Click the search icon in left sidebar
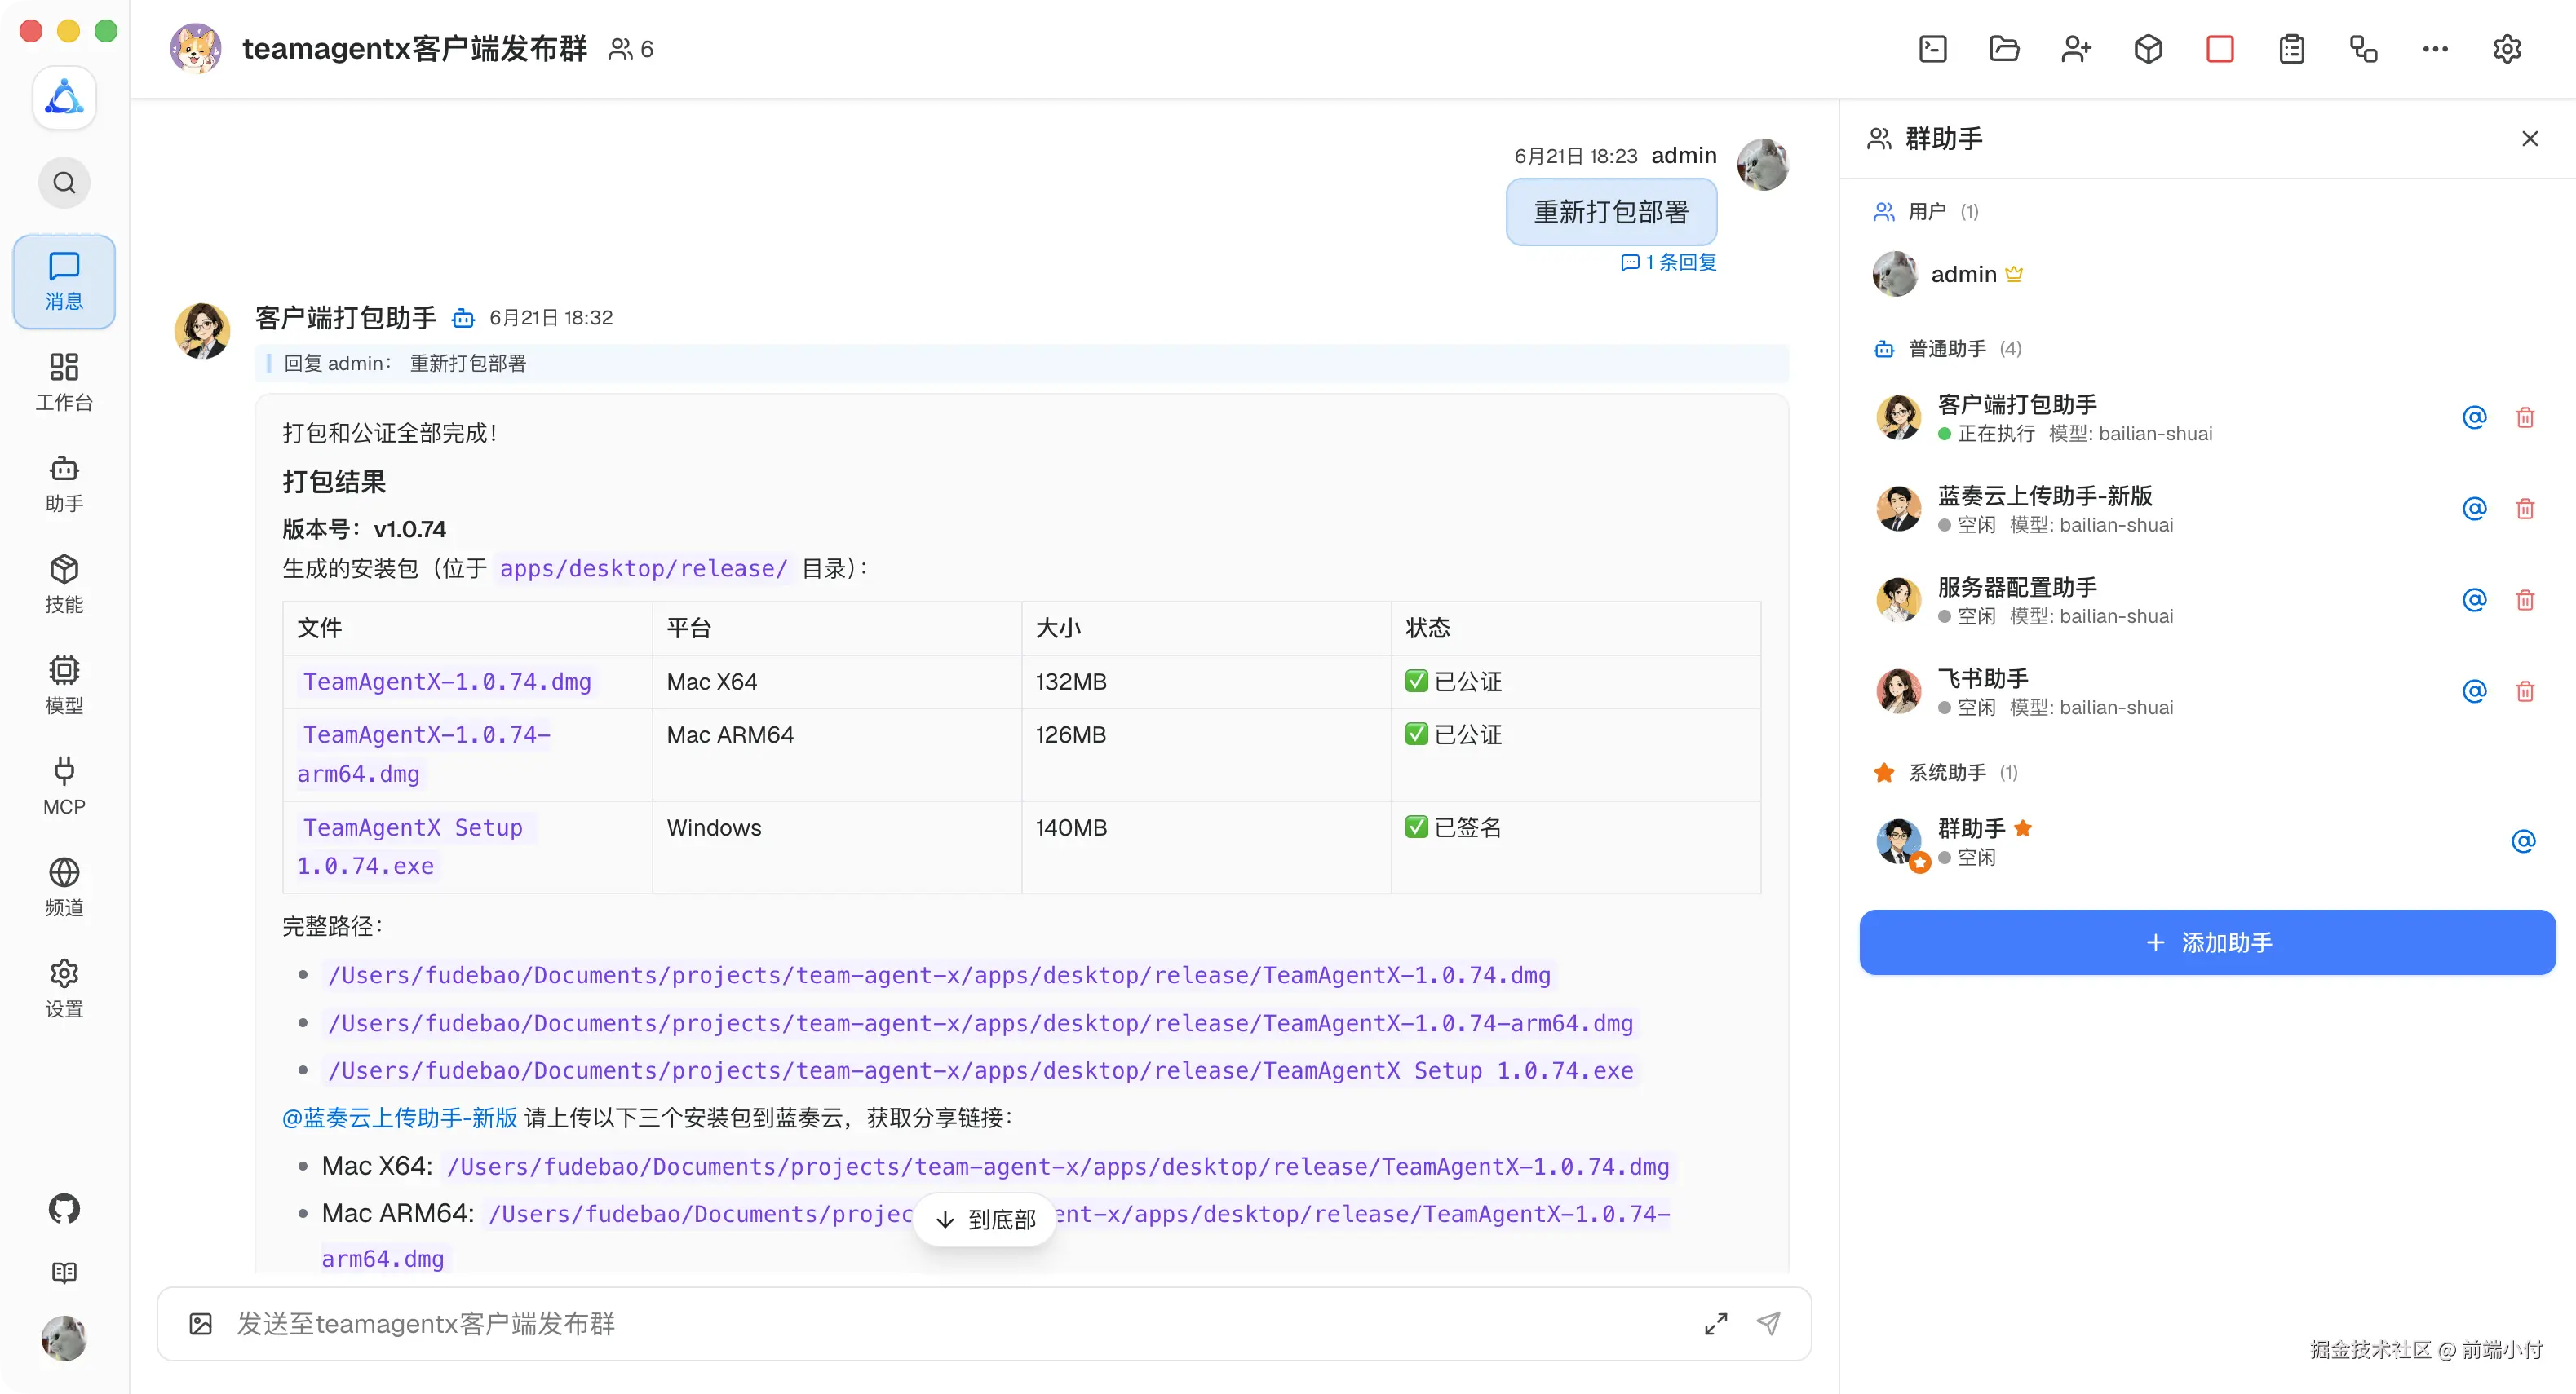Screen dimensions: 2576x1394 64,183
